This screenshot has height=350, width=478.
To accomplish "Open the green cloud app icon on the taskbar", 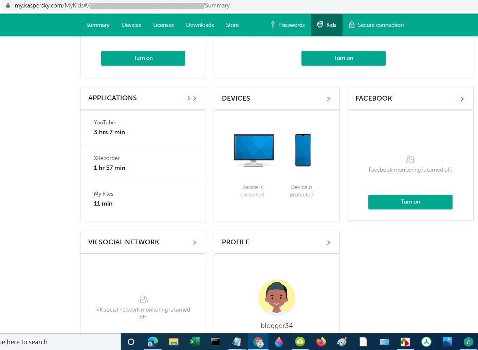I will point(300,342).
